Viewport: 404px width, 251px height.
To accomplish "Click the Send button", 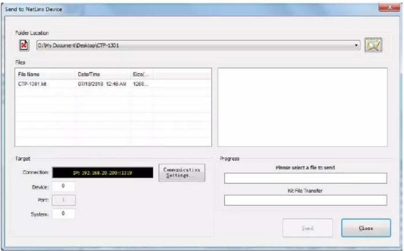I will pyautogui.click(x=308, y=228).
